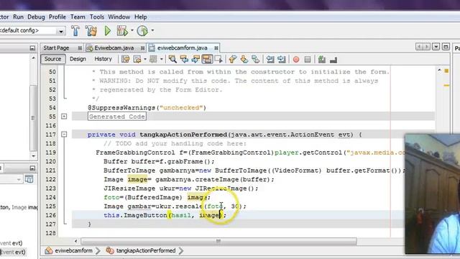This screenshot has width=460, height=259.
Task: Click Find Previous Occurrence icon
Action: [184, 59]
